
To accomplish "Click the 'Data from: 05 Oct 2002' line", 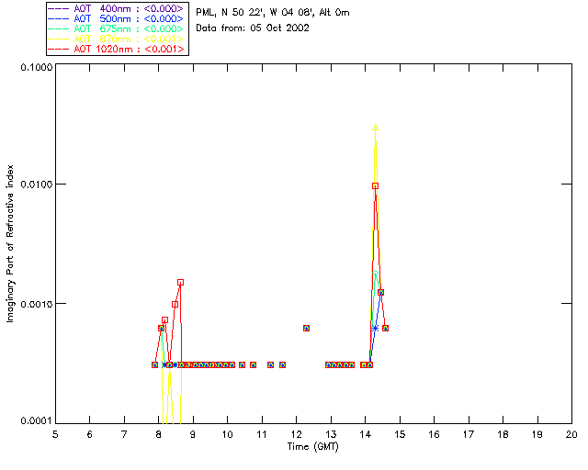I will pyautogui.click(x=253, y=28).
